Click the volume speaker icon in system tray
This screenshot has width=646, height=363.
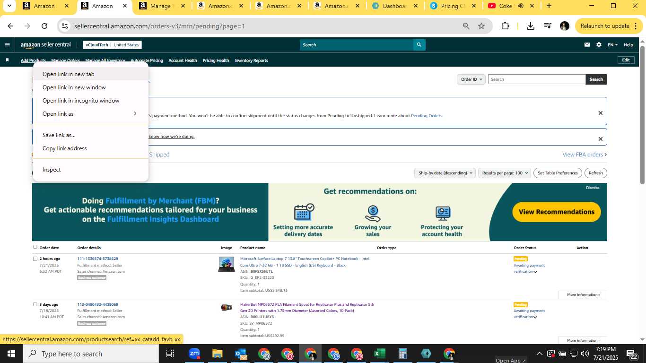[585, 354]
